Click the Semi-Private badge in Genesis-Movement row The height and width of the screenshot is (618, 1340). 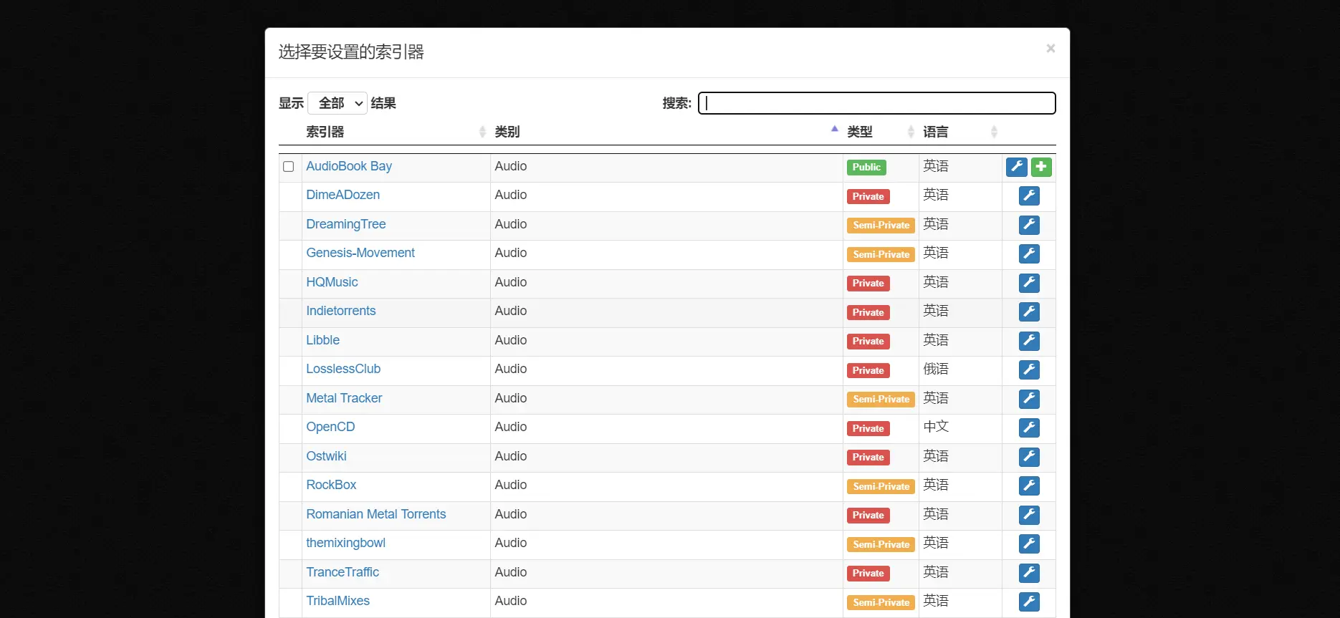coord(881,254)
